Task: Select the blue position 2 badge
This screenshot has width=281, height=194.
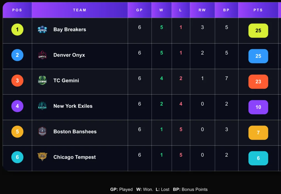Action: 17,55
